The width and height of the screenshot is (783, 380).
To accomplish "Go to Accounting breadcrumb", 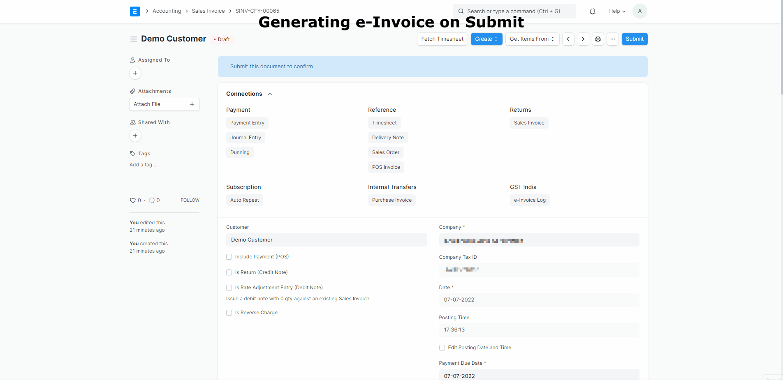I will (167, 11).
